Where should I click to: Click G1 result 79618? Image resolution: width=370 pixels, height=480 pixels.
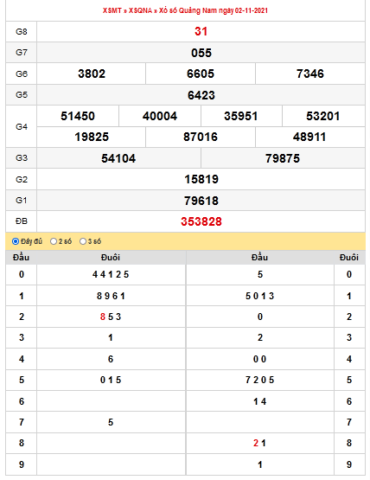click(x=201, y=201)
